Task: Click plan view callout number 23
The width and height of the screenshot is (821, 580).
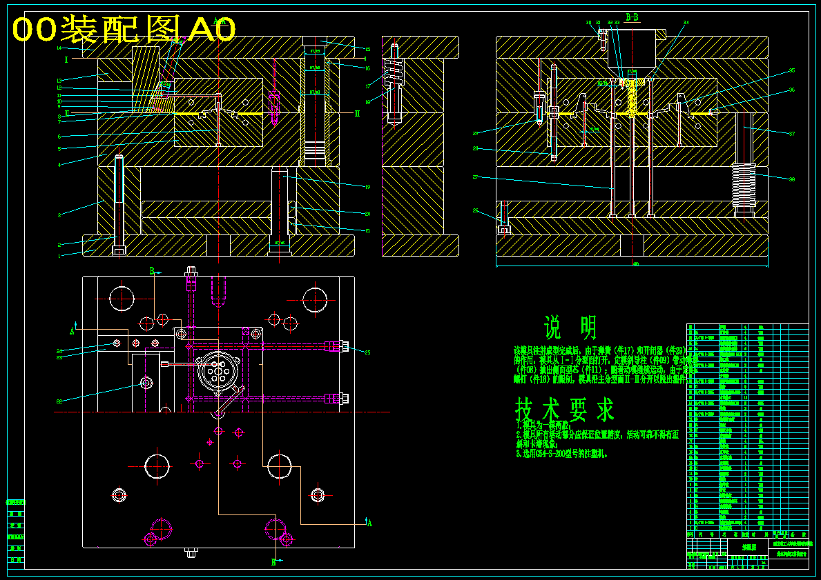Action: pos(59,358)
